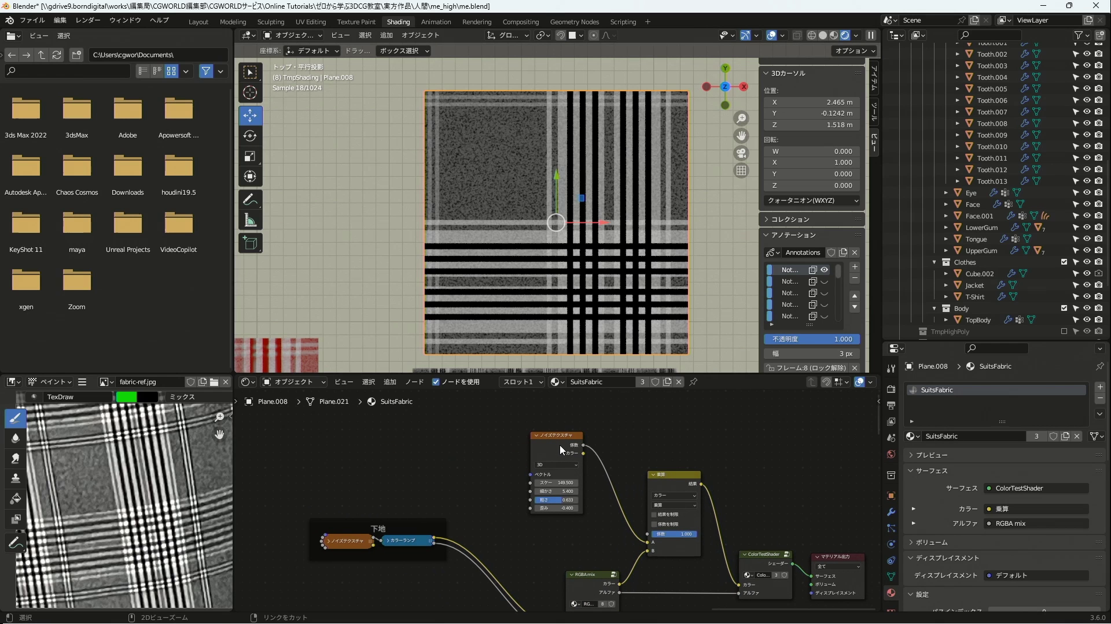Select the Rotate tool in the viewport toolbar
1111x624 pixels.
click(250, 136)
